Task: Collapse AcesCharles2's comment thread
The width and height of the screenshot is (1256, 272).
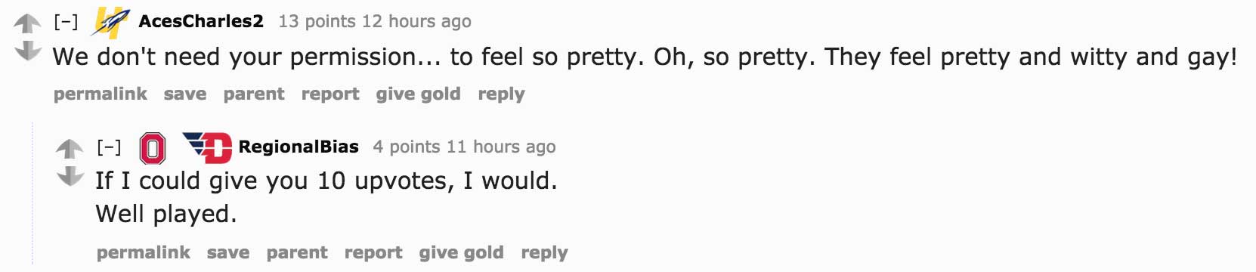Action: coord(66,22)
